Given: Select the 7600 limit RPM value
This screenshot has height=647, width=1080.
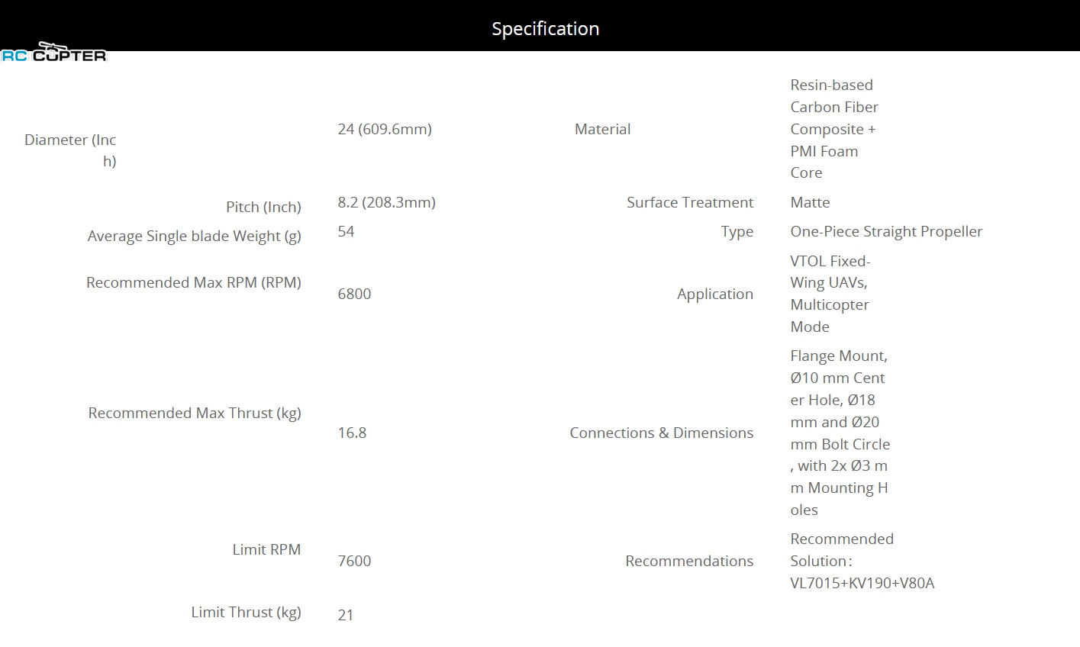Looking at the screenshot, I should pyautogui.click(x=354, y=561).
